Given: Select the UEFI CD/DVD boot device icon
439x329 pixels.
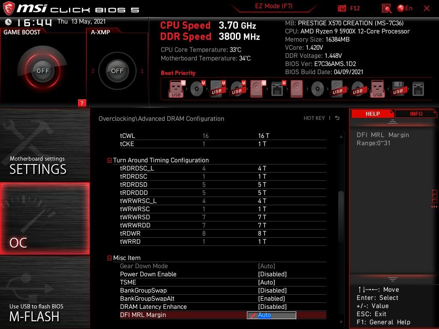Looking at the screenshot, I should point(197,89).
